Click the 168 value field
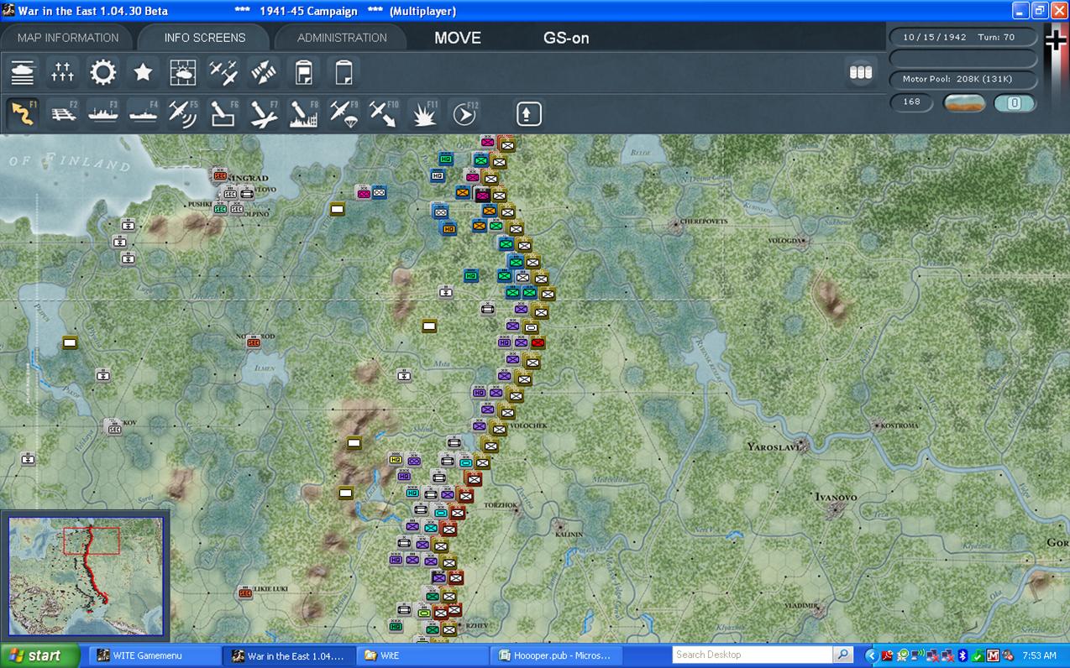This screenshot has width=1070, height=668. coord(911,102)
